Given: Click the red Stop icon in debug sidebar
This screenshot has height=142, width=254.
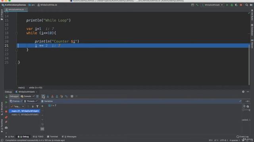Looking at the screenshot, I should (6, 111).
